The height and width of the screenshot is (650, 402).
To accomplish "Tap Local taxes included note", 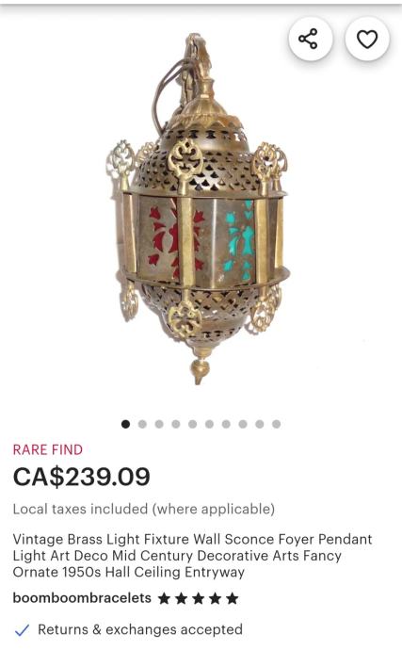I will point(144,509).
